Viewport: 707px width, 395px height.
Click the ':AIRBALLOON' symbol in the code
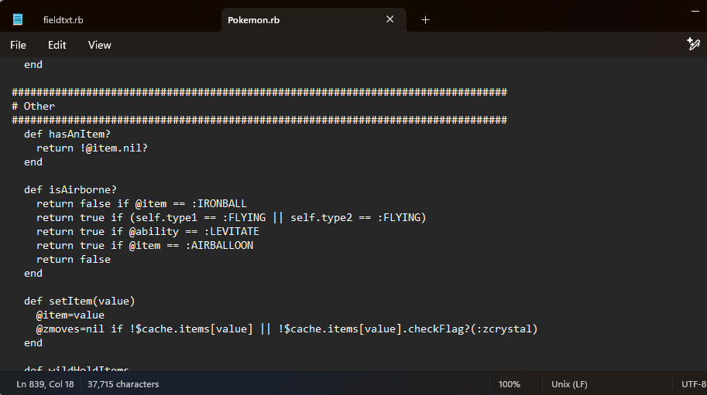click(x=219, y=245)
